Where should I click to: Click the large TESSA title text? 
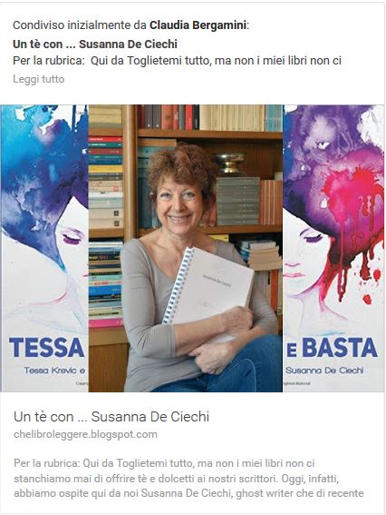tap(47, 348)
